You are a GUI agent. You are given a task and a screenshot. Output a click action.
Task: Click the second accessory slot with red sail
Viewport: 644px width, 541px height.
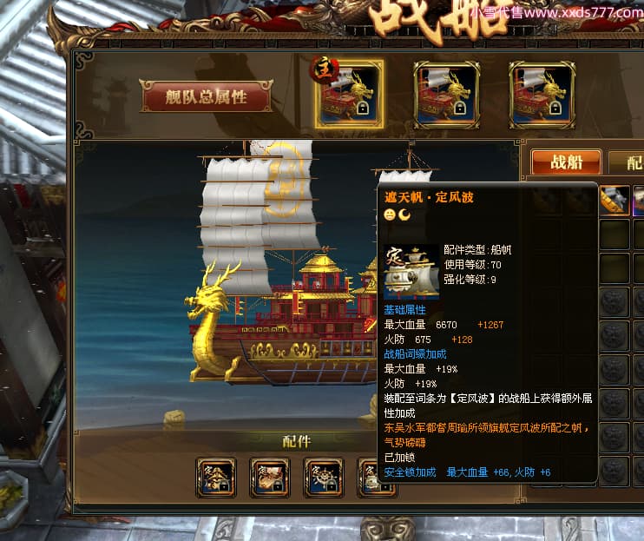coord(269,478)
